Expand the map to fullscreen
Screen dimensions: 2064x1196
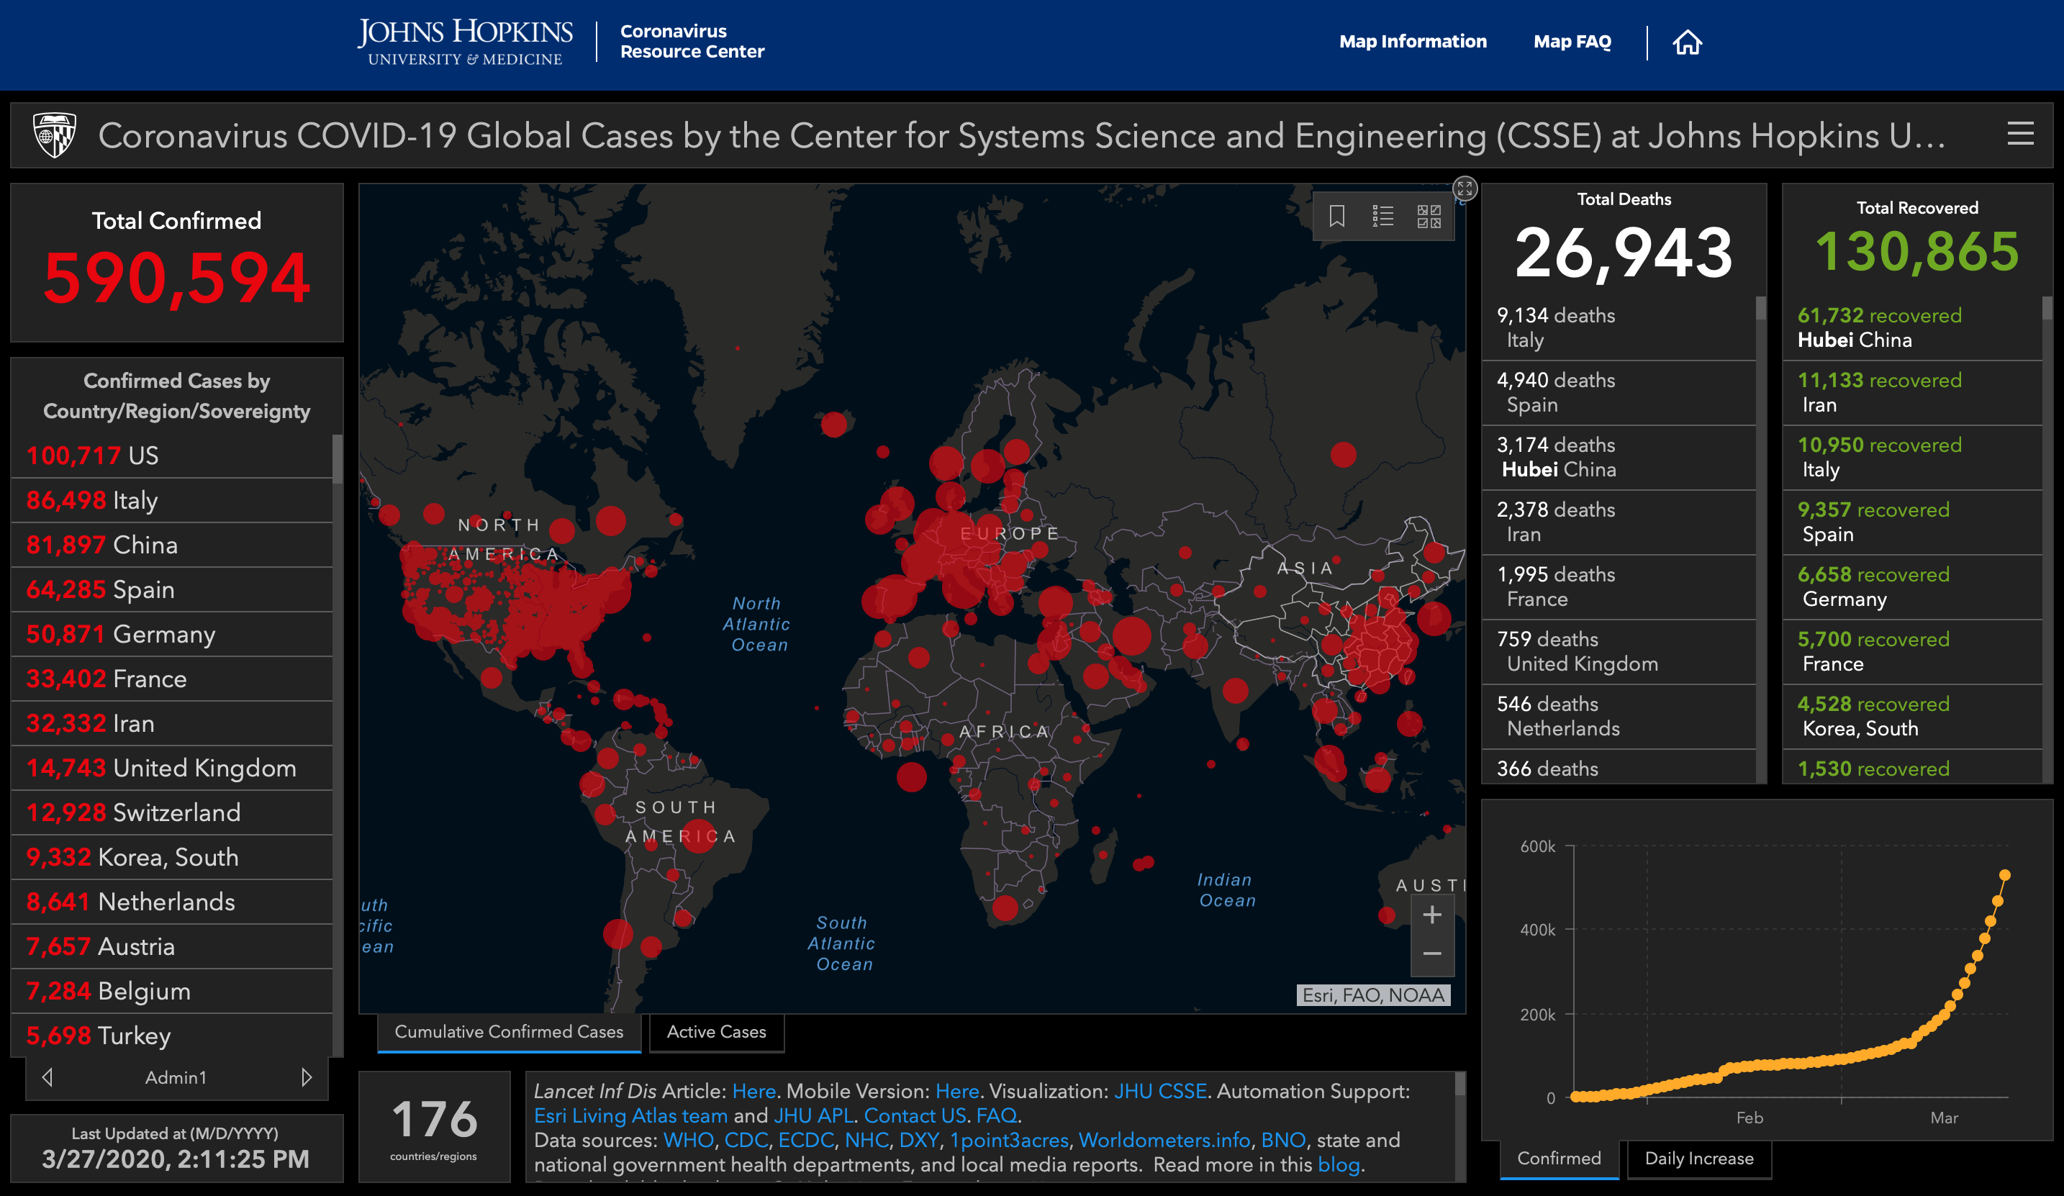(x=1465, y=189)
